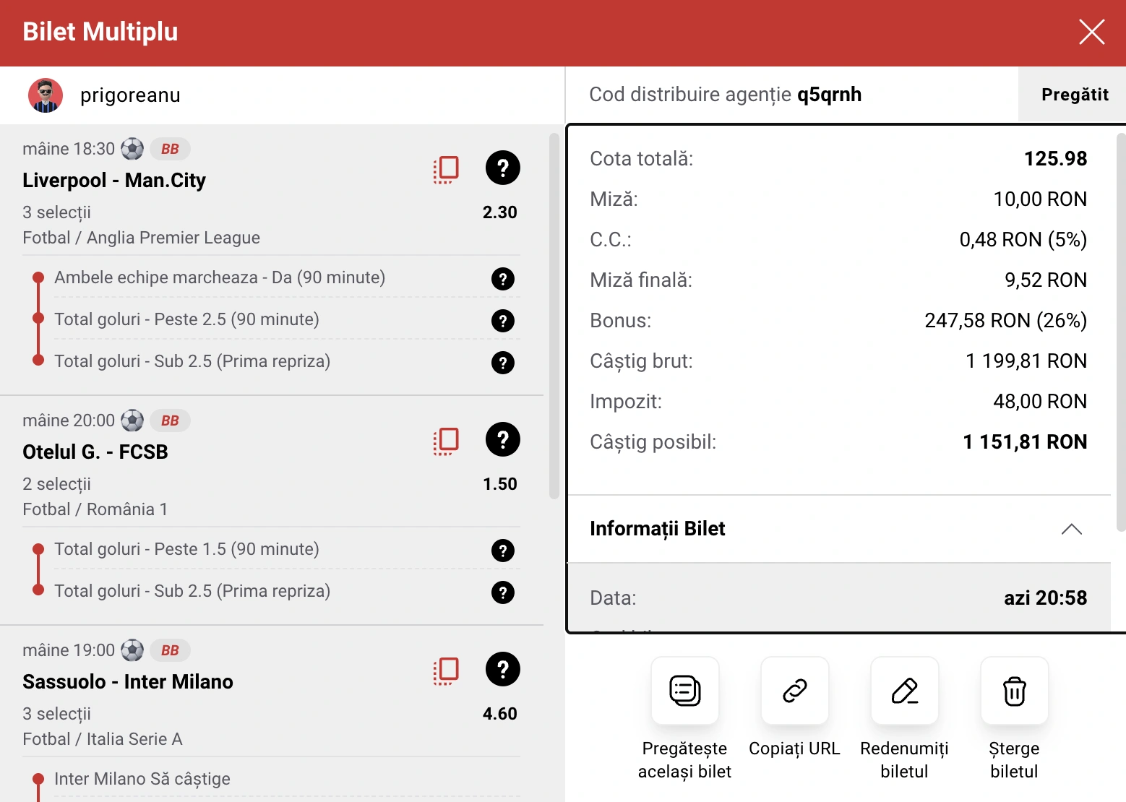
Task: Copy the ticket URL
Action: click(x=794, y=691)
